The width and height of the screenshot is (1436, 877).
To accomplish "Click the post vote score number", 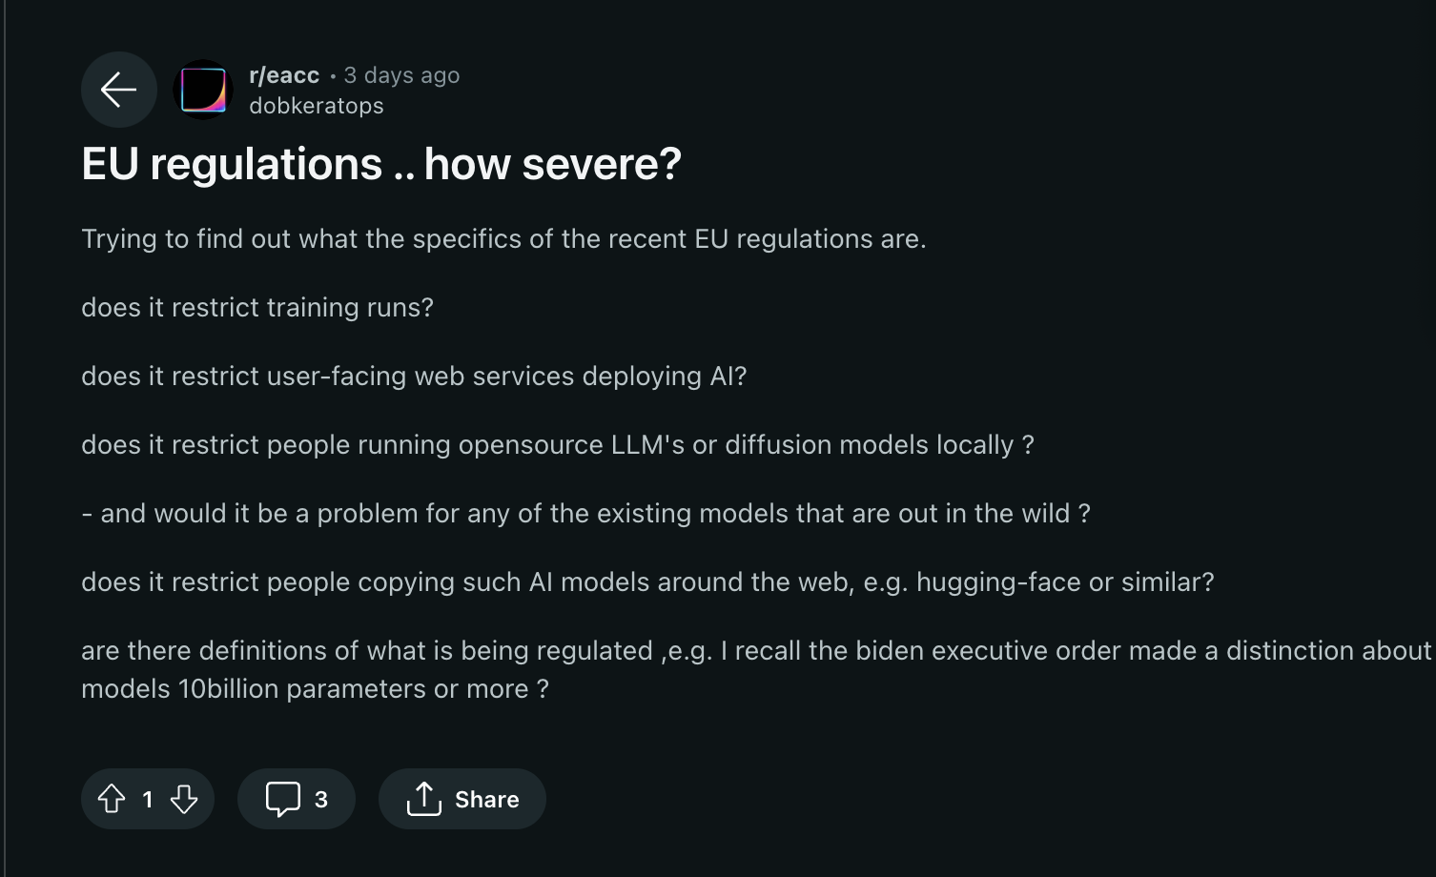I will click(148, 799).
